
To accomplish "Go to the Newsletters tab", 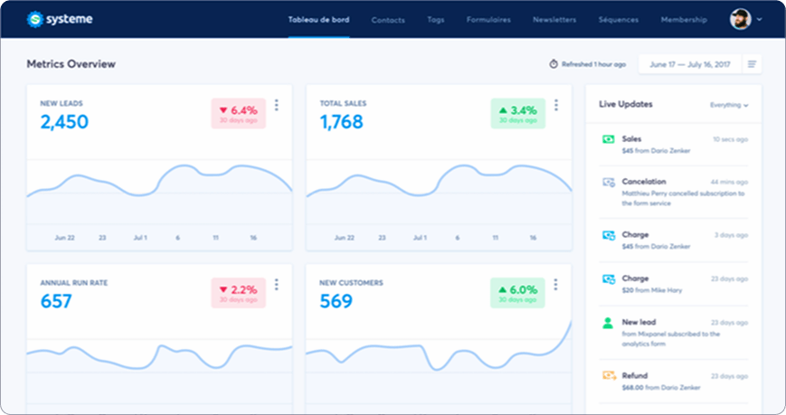I will (x=554, y=19).
